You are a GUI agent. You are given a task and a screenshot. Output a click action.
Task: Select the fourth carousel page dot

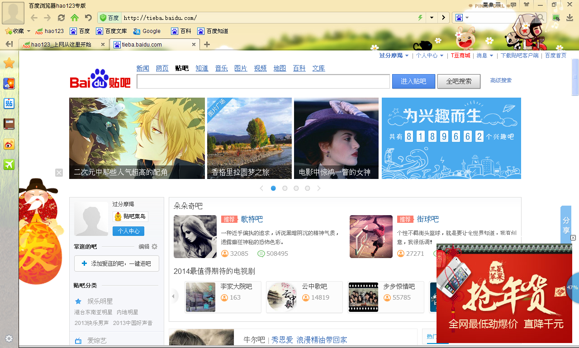(x=307, y=188)
